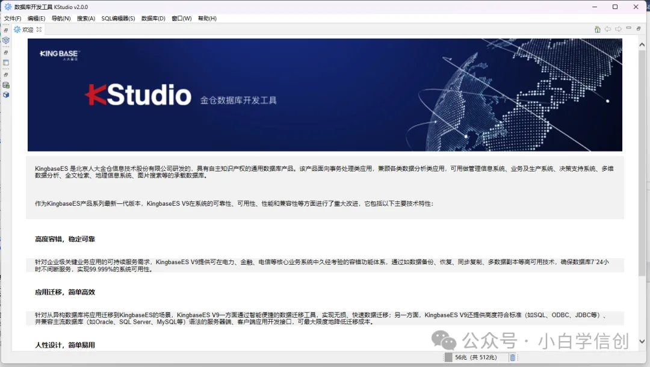Open the SQL编辑器(S) menu
The image size is (650, 367).
coord(116,18)
